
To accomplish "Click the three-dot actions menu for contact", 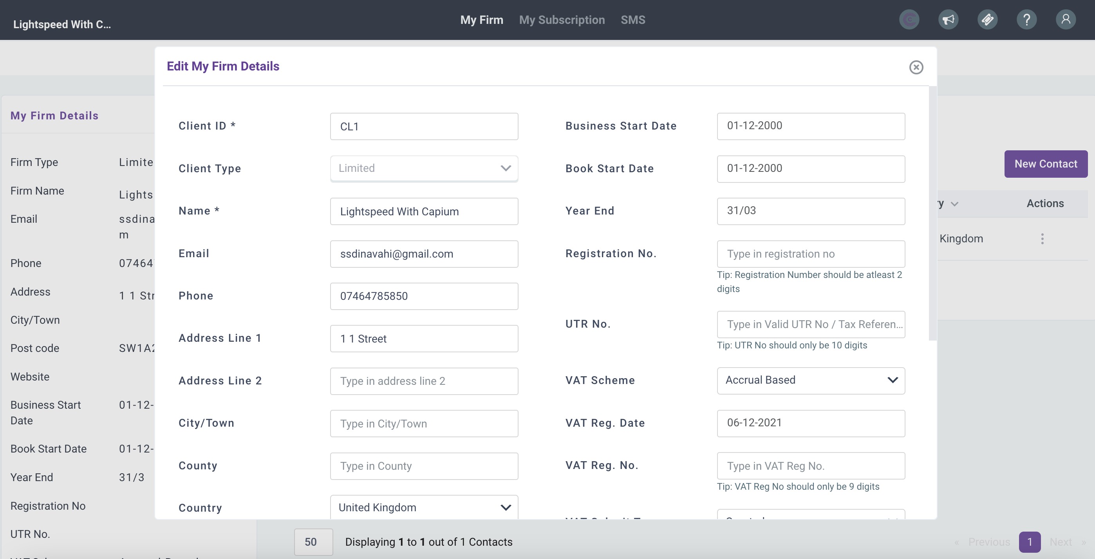I will click(1042, 239).
